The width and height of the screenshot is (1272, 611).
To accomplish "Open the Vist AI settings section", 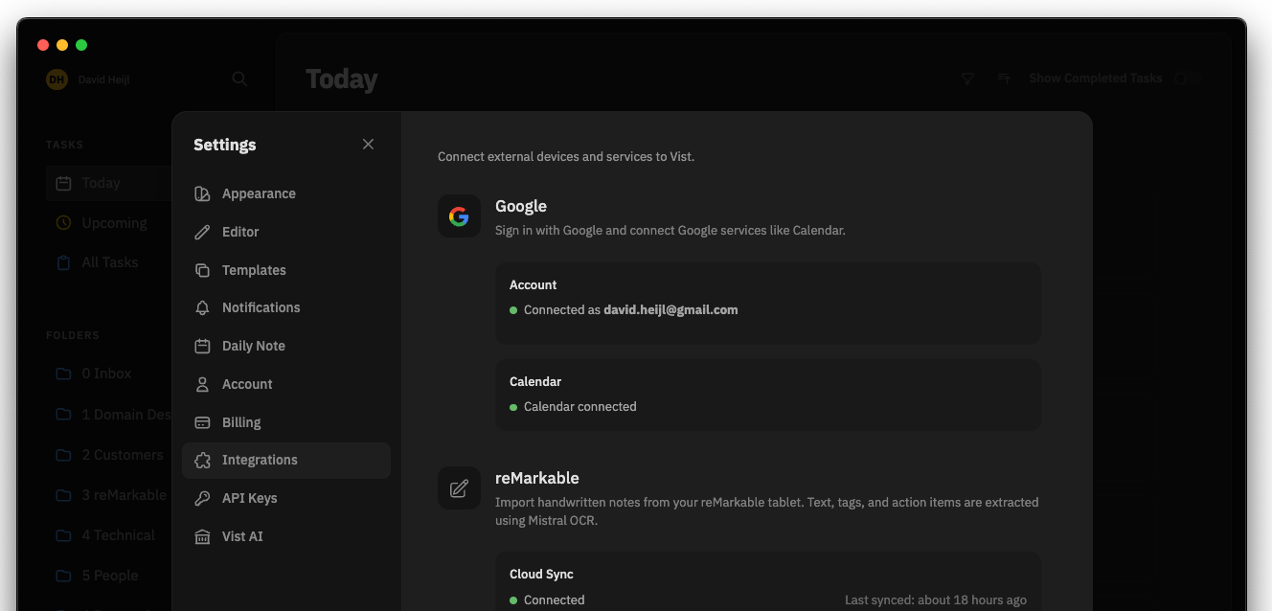I will click(x=242, y=536).
